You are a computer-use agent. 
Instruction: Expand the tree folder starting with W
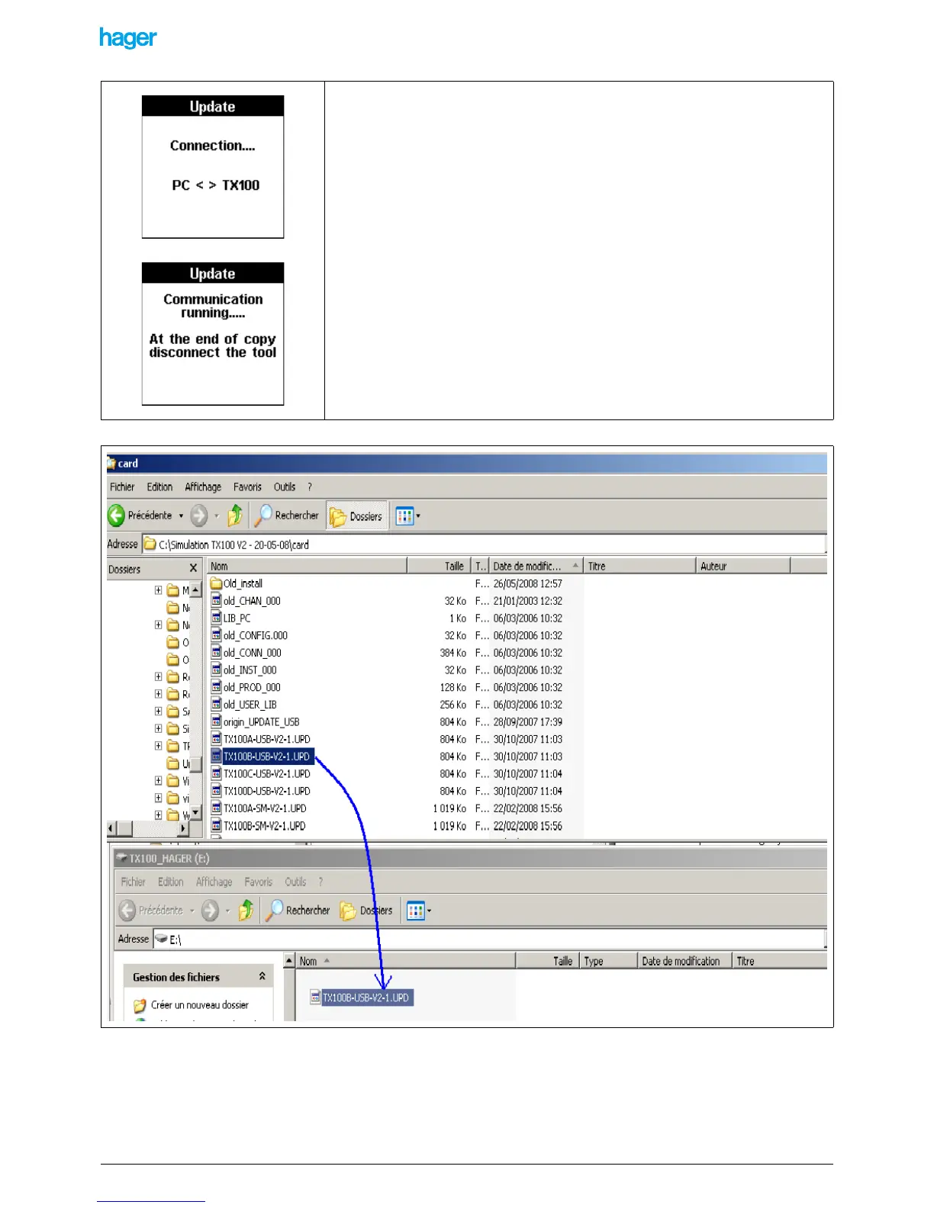[x=158, y=815]
